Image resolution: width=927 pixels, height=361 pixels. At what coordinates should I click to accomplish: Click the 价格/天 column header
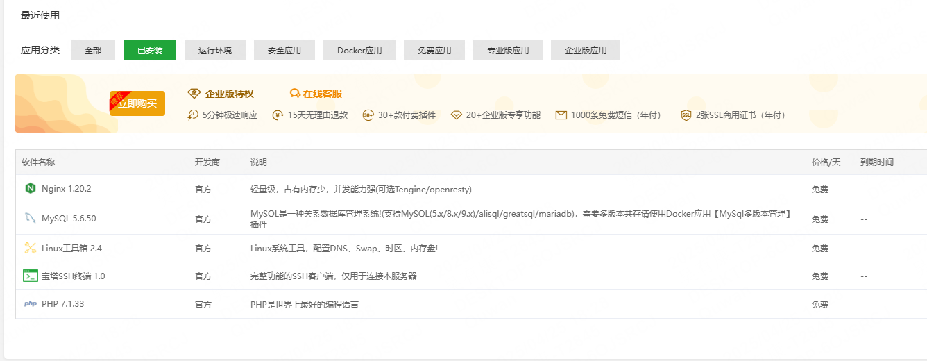point(826,162)
